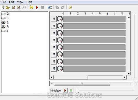Open the View menu
138x100 pixels.
pos(20,2)
